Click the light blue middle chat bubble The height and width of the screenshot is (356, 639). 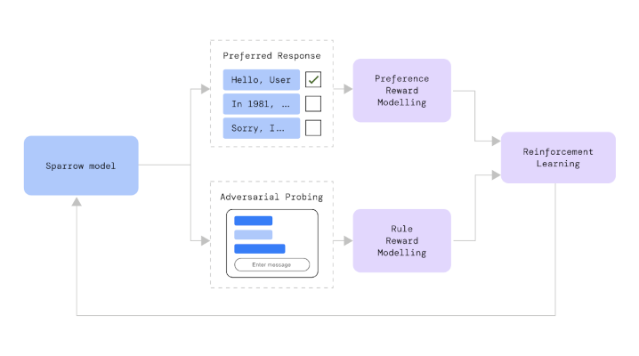click(253, 235)
